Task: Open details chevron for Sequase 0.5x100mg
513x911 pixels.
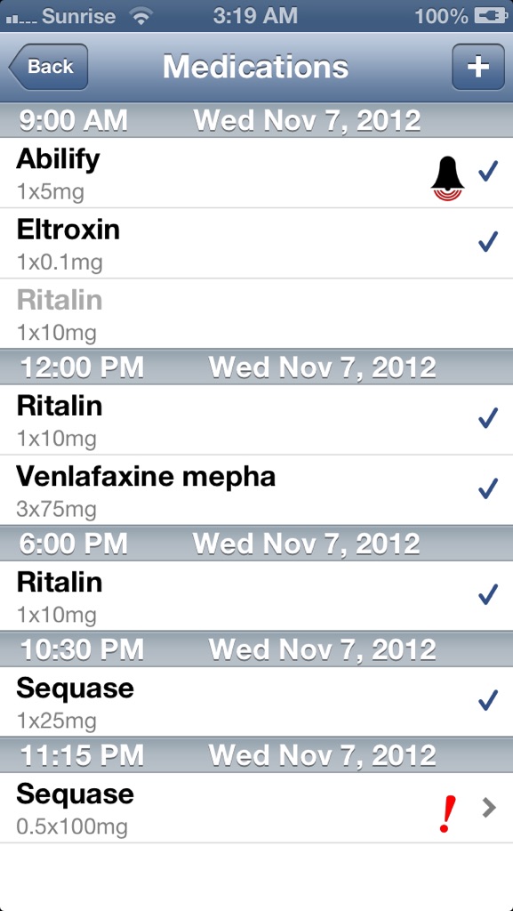Action: 490,808
